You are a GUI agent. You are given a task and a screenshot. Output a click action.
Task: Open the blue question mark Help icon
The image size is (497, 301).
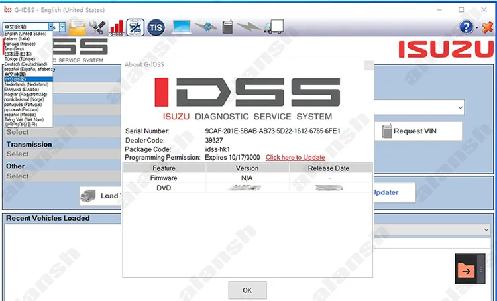(466, 27)
